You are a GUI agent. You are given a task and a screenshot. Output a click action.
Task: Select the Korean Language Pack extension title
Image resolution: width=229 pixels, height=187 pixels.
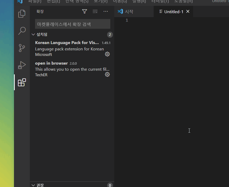tap(67, 43)
